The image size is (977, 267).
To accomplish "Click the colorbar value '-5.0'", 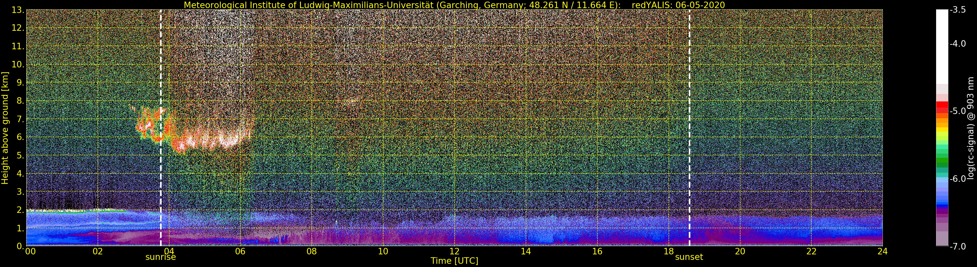I will [x=958, y=111].
